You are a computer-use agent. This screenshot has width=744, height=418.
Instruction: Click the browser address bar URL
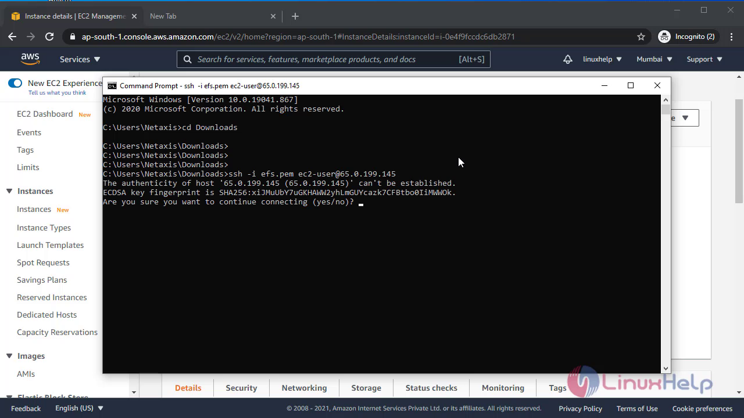[x=298, y=37]
